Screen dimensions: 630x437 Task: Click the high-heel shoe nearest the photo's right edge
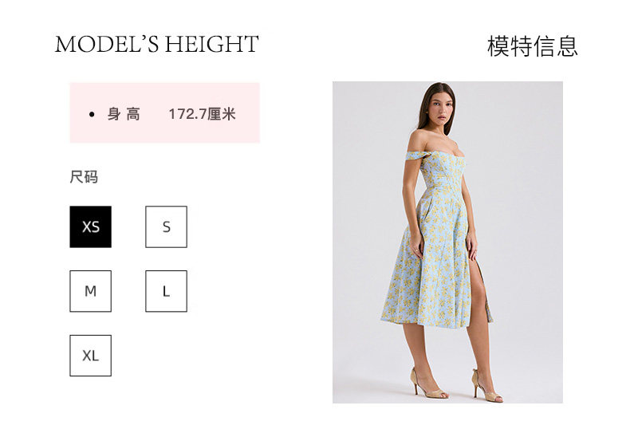(x=486, y=386)
